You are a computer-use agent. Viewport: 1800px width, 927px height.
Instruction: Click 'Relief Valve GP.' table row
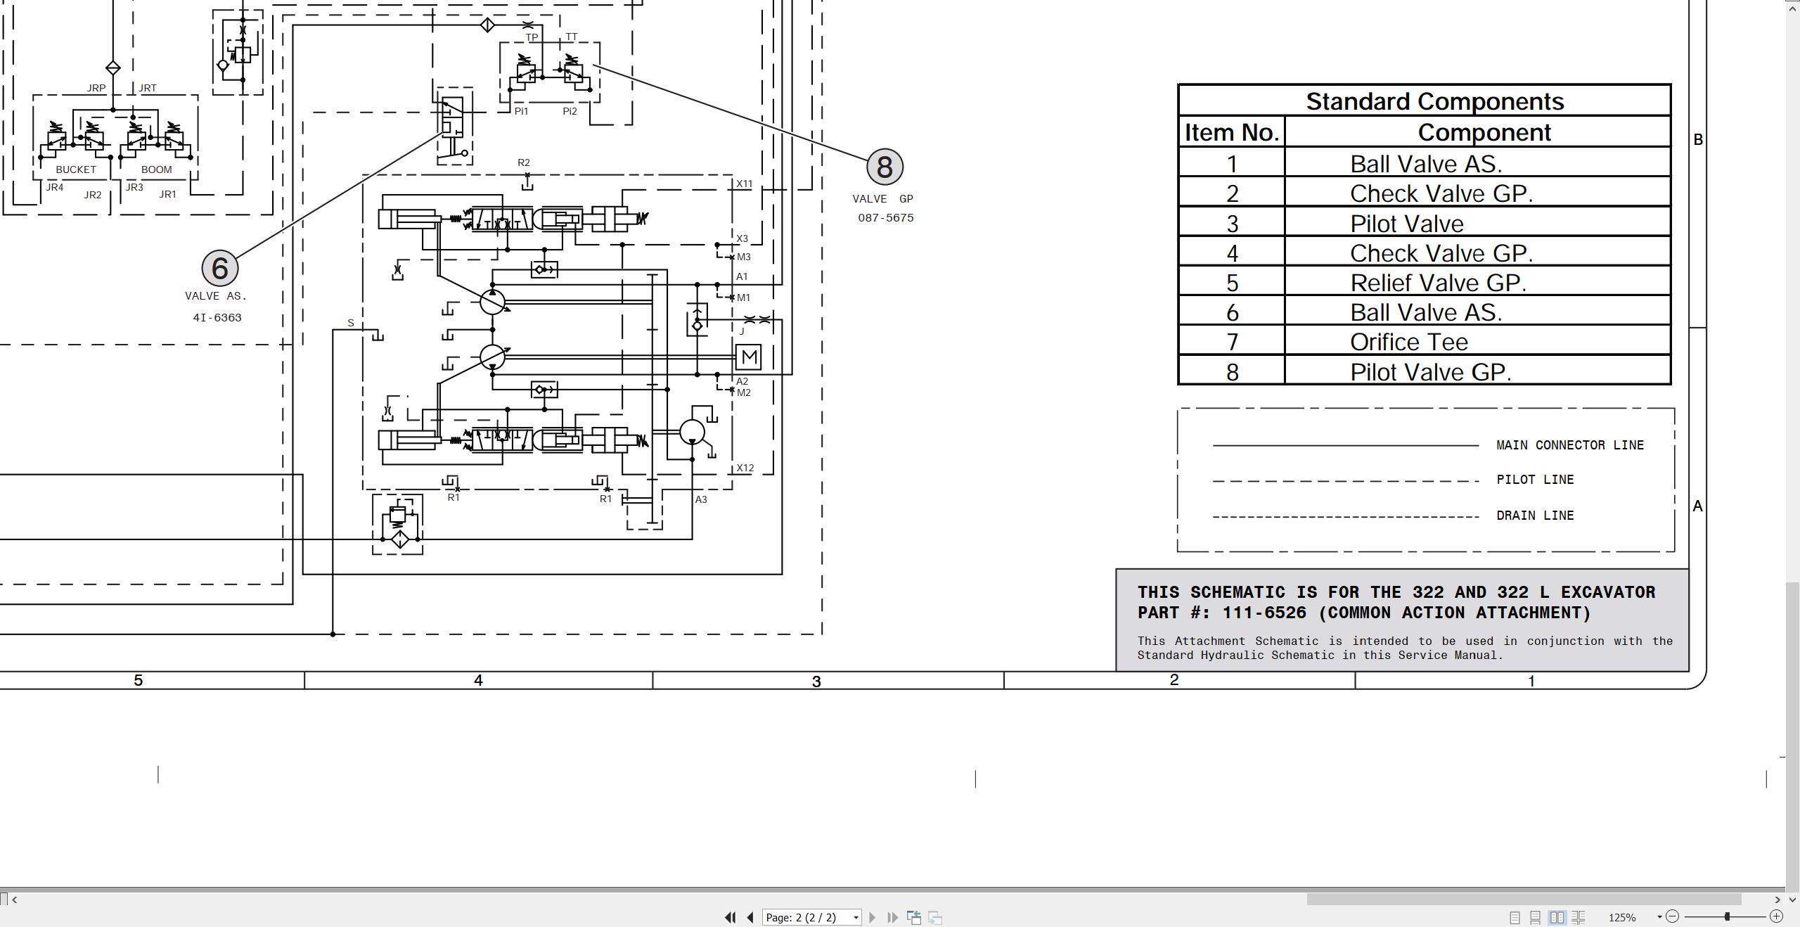pos(1425,282)
